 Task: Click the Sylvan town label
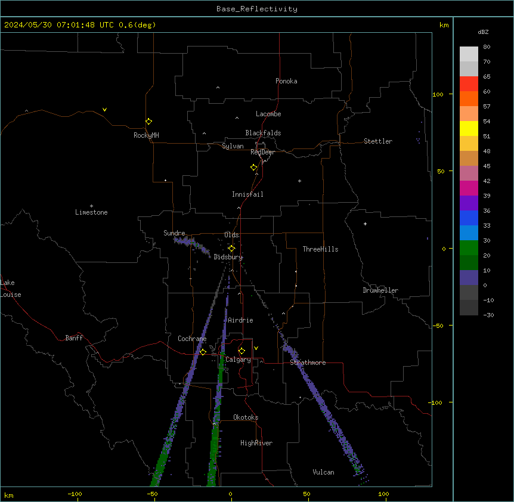click(233, 146)
